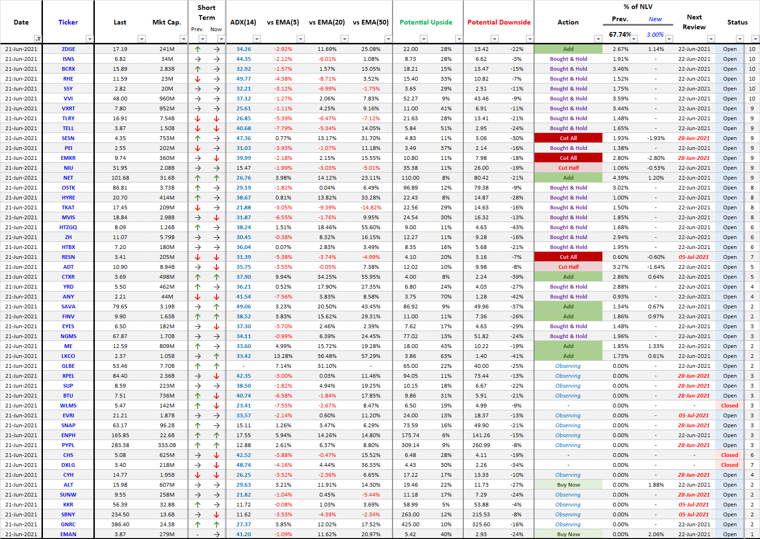
Task: Open the Status column filter dropdown
Action: (x=740, y=39)
